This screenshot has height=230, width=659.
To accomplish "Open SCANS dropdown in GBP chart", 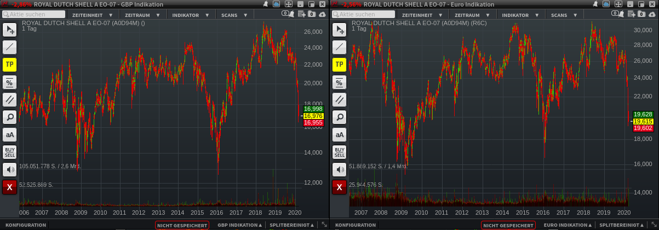I will point(234,15).
